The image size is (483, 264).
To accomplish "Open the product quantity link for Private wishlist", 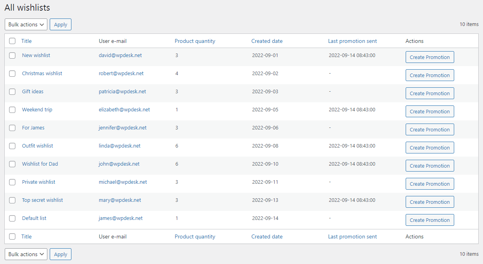I will pos(177,182).
